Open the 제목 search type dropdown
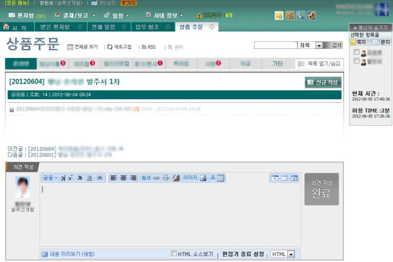Image resolution: width=393 pixels, height=262 pixels. (x=319, y=45)
